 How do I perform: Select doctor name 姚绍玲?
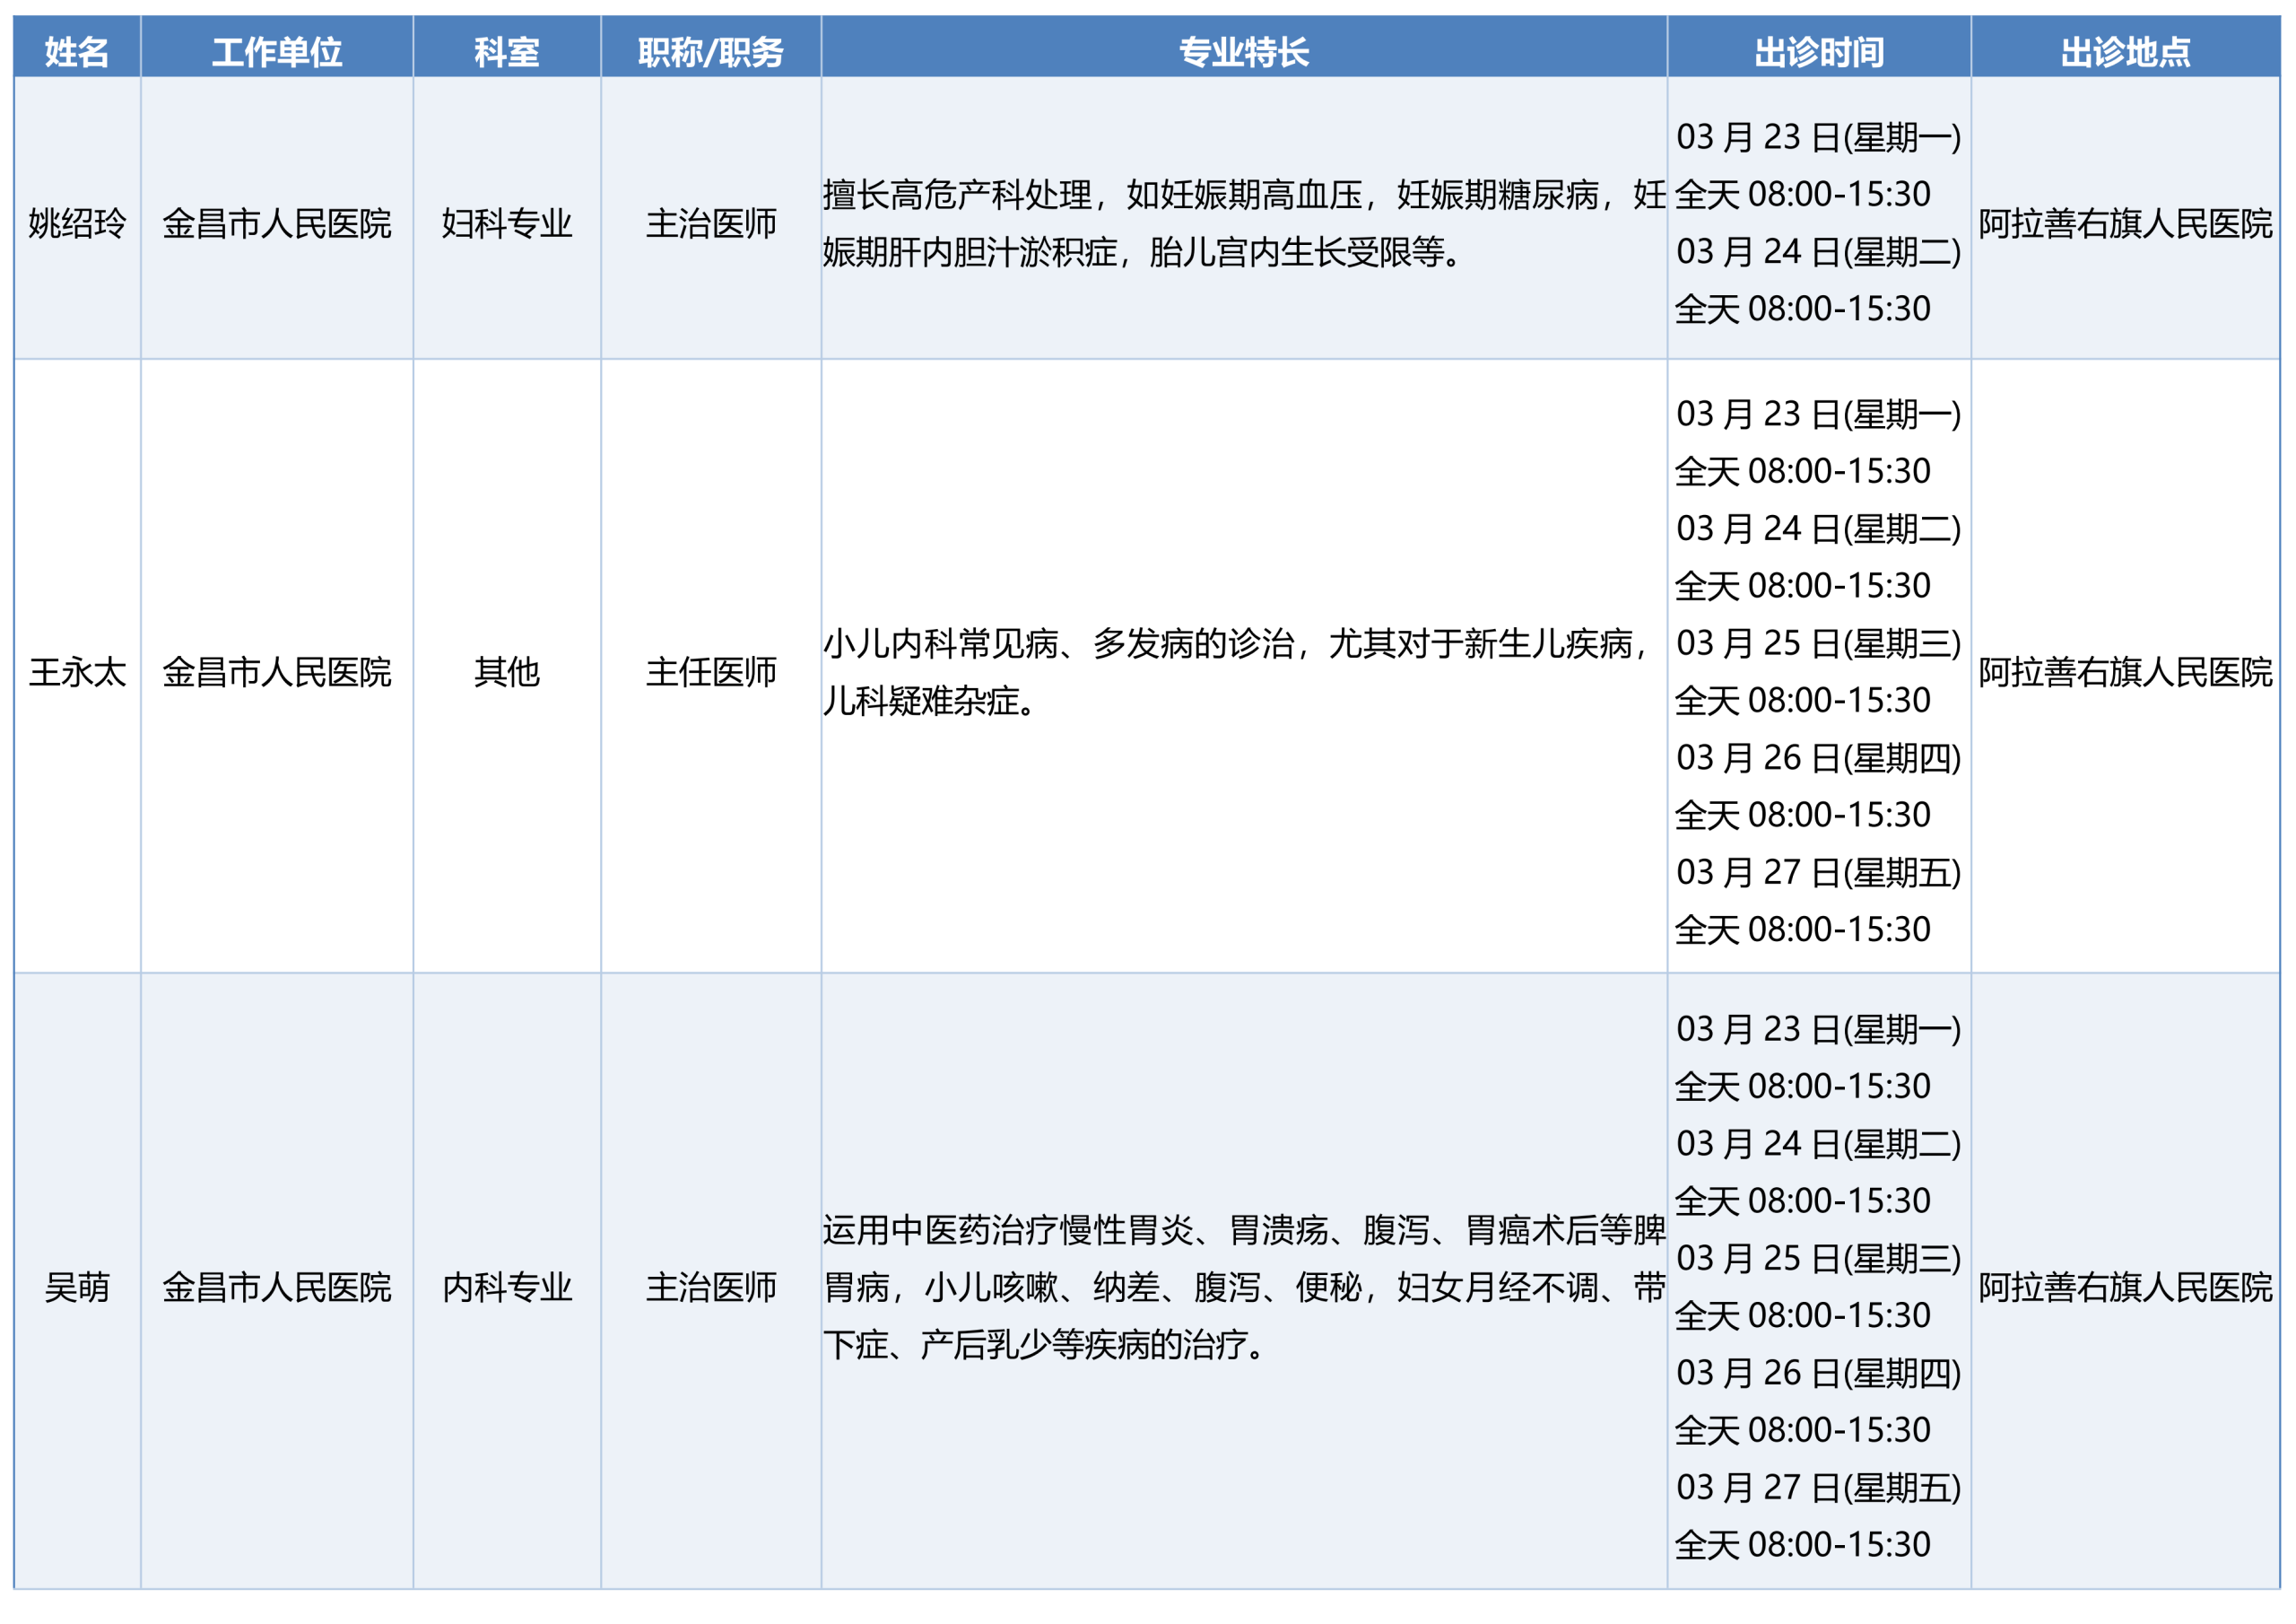click(x=77, y=223)
